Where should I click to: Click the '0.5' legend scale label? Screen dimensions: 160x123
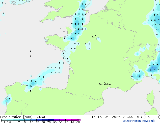point(9,122)
